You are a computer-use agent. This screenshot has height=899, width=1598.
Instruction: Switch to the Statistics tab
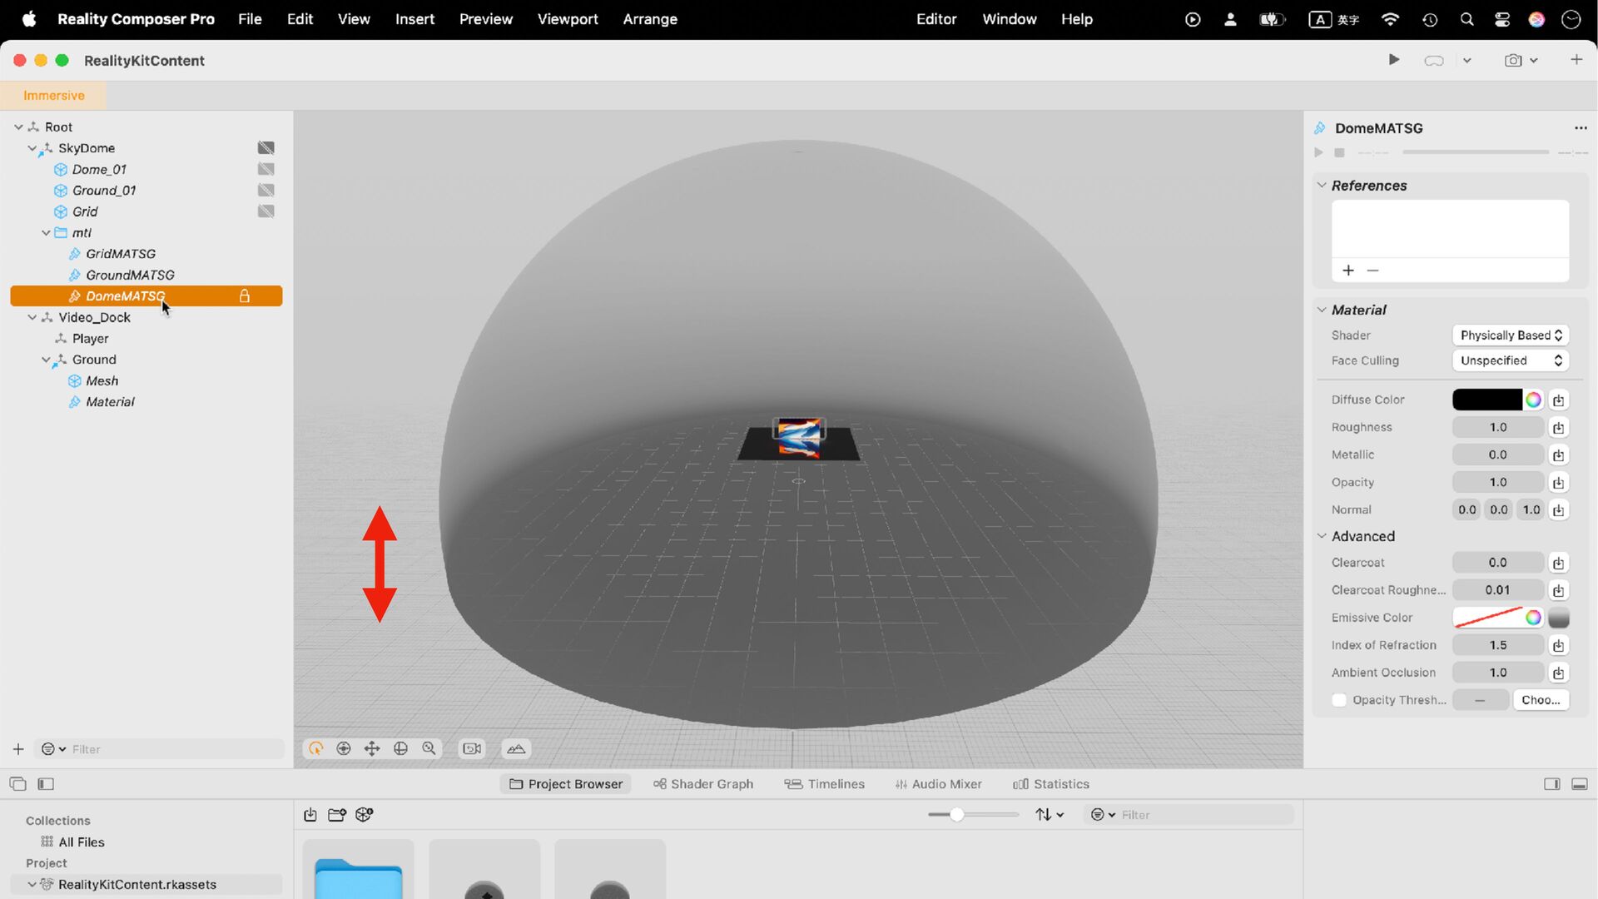(x=1051, y=784)
